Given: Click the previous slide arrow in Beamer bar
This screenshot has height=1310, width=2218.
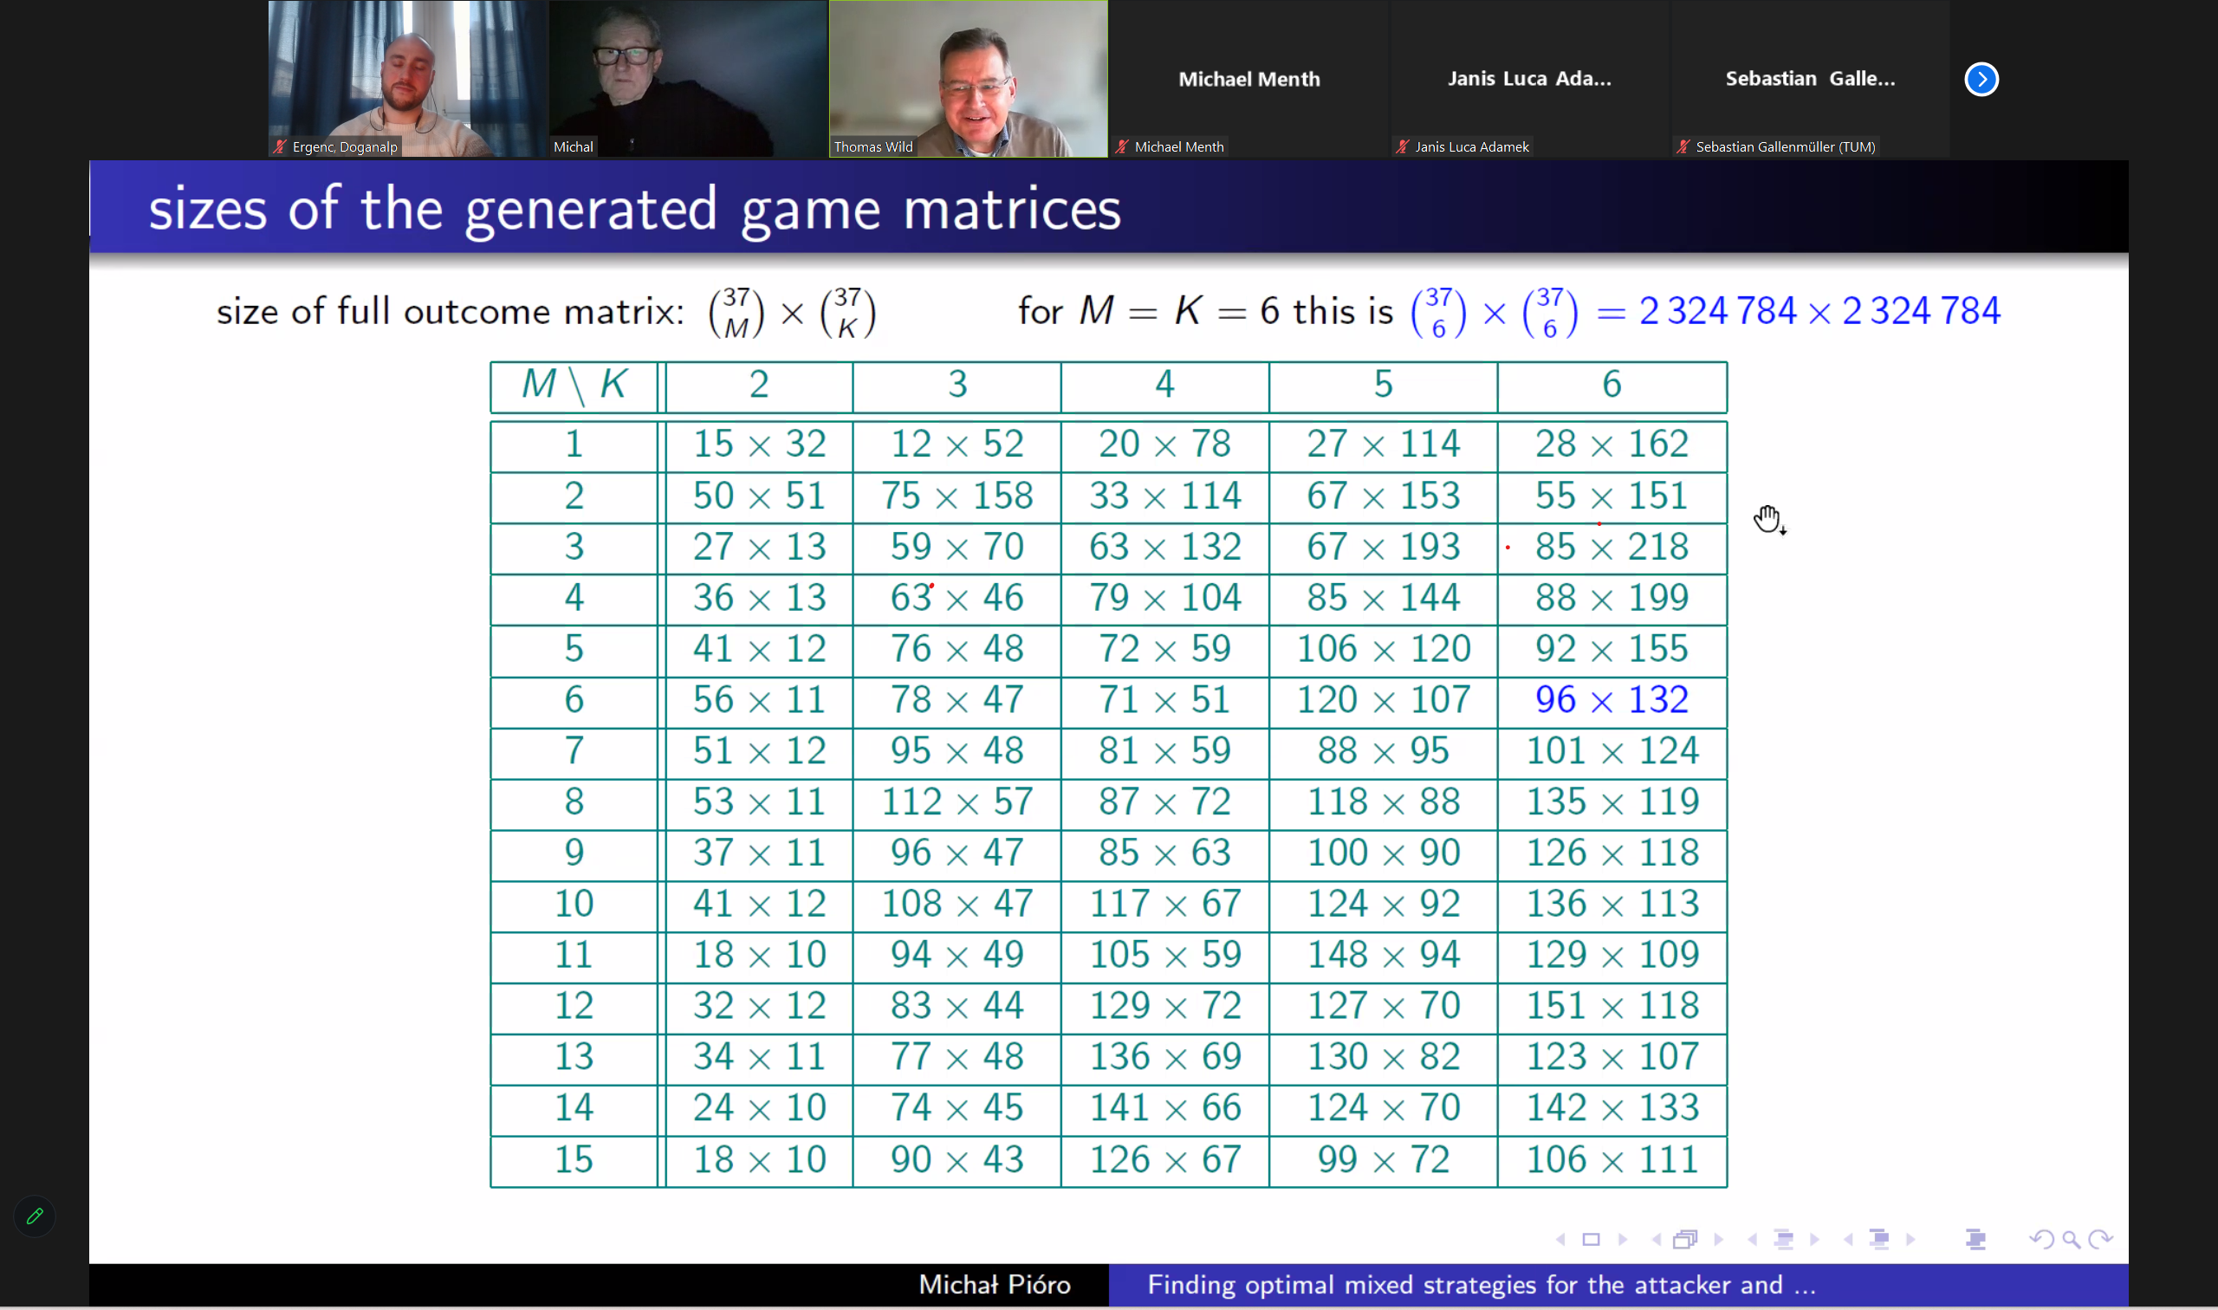Looking at the screenshot, I should click(1560, 1239).
